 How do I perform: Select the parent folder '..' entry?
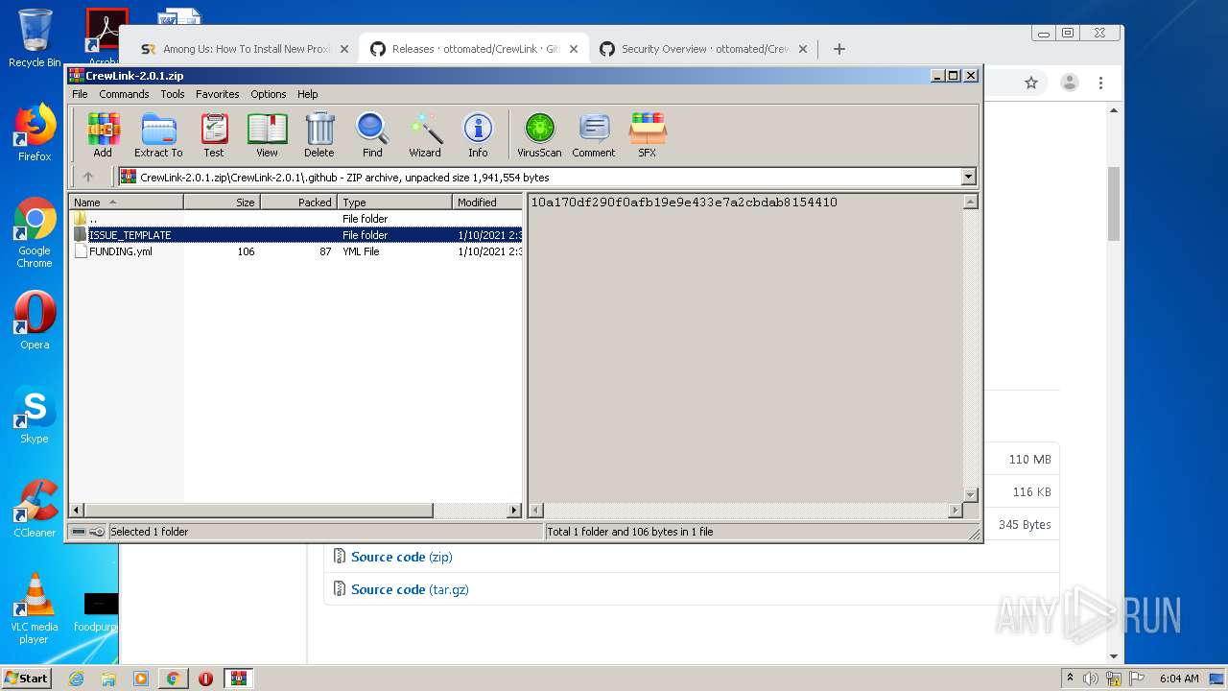[295, 219]
